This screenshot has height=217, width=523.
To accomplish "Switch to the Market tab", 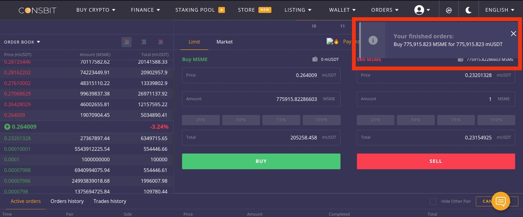I will (225, 42).
